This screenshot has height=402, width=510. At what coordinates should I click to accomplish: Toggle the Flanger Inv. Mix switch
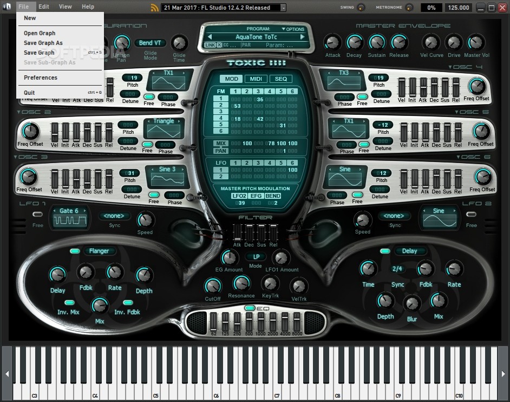coord(69,302)
